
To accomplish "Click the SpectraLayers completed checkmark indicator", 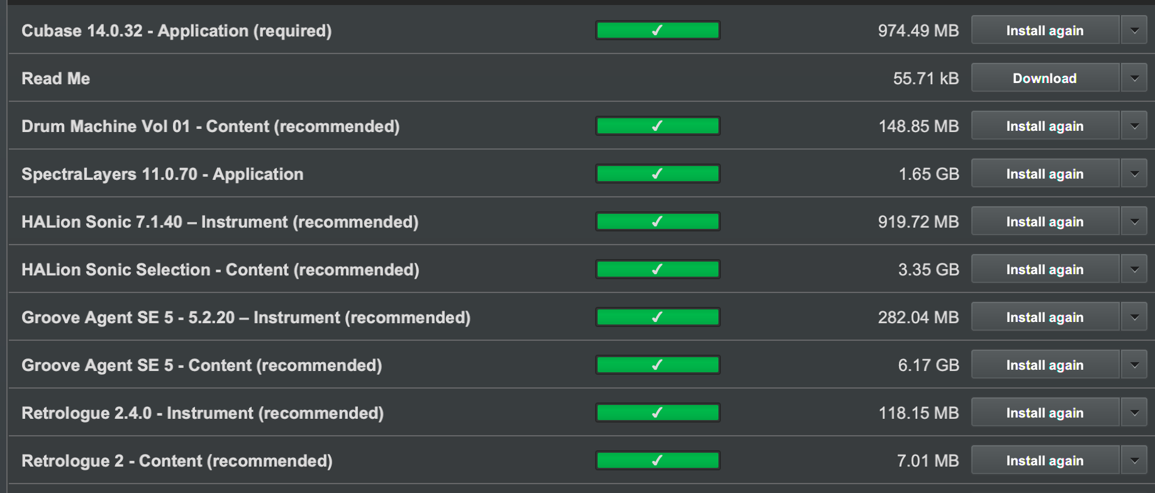I will pyautogui.click(x=657, y=174).
